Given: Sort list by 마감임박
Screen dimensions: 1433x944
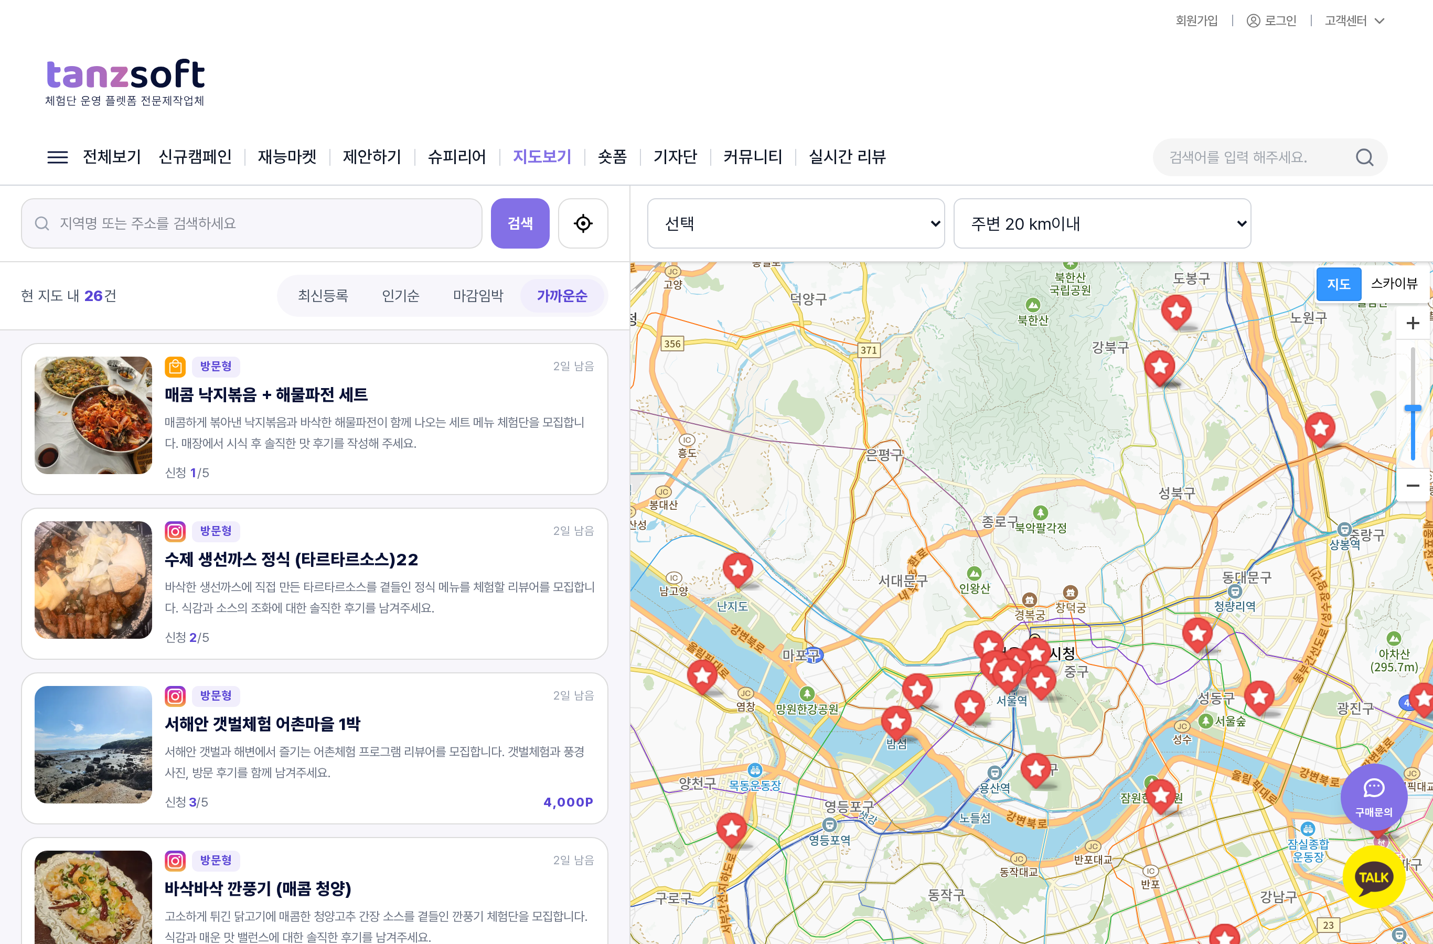Looking at the screenshot, I should point(478,296).
